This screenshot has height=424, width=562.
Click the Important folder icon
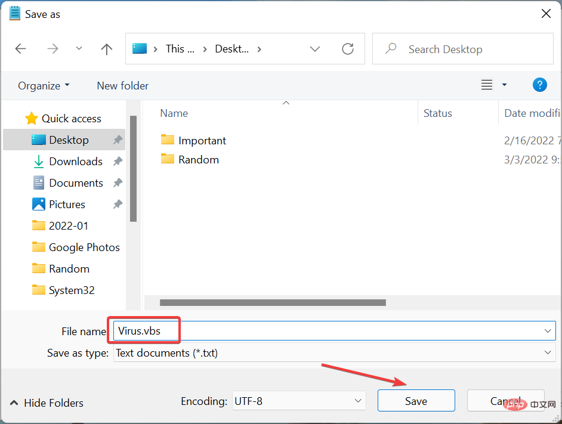point(168,140)
